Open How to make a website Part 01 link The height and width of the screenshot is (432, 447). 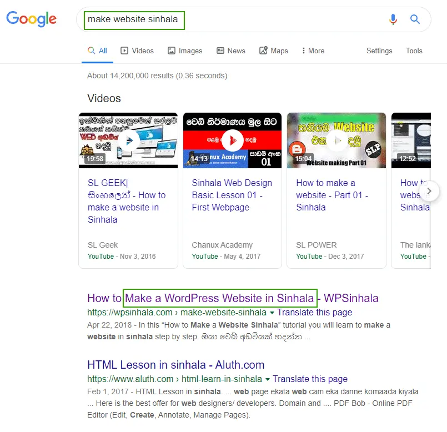coord(332,195)
